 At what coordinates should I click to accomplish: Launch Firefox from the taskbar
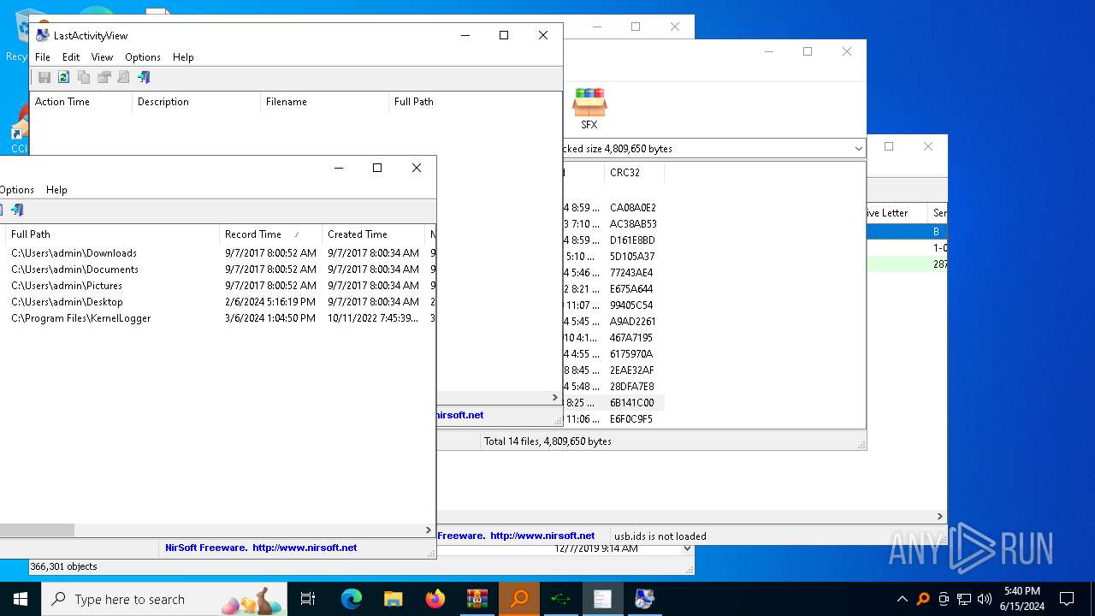pos(435,599)
